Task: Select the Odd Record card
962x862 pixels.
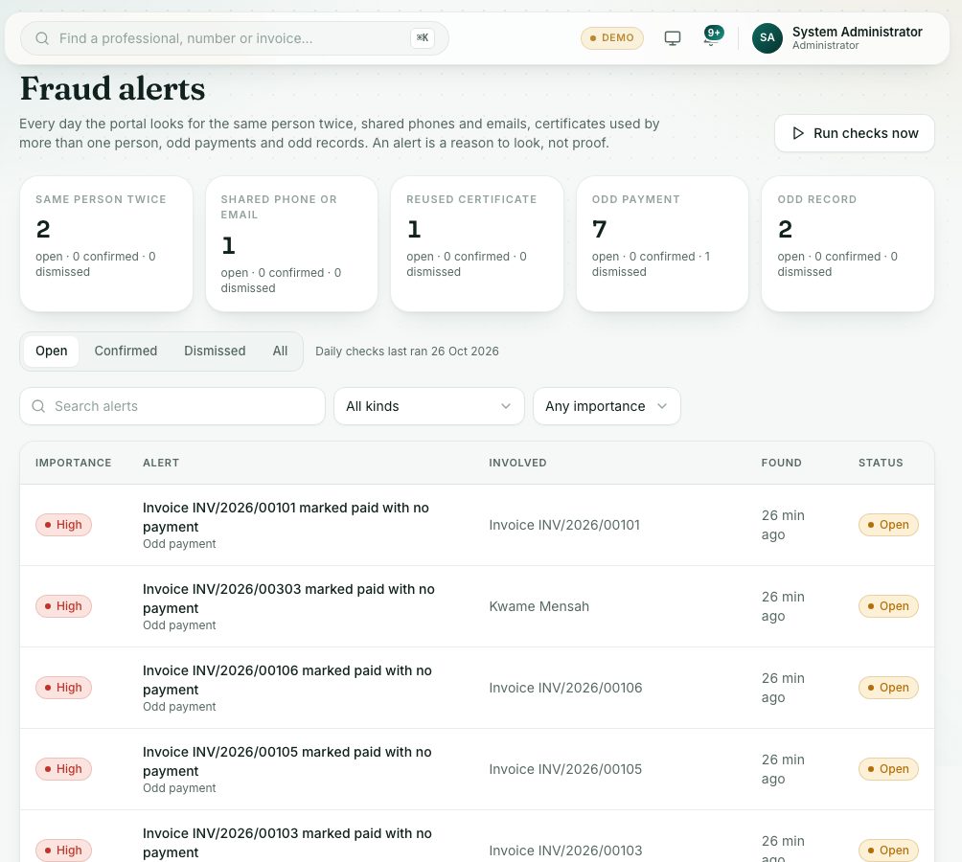Action: point(848,244)
